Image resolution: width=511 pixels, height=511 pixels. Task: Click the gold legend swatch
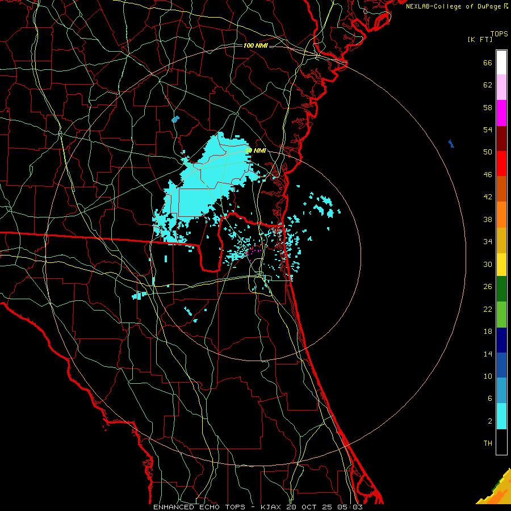501,240
